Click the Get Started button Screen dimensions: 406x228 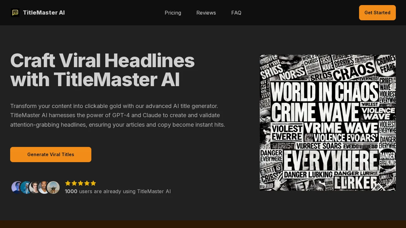click(377, 13)
